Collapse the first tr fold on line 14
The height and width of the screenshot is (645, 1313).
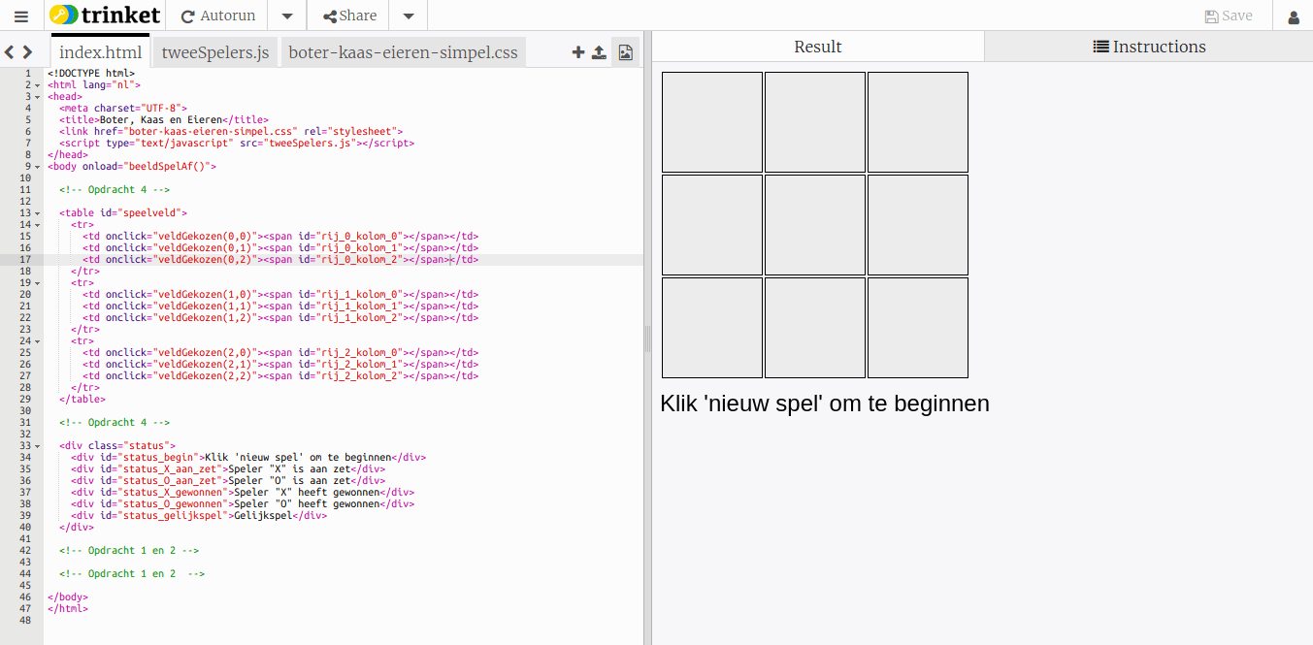tap(37, 225)
